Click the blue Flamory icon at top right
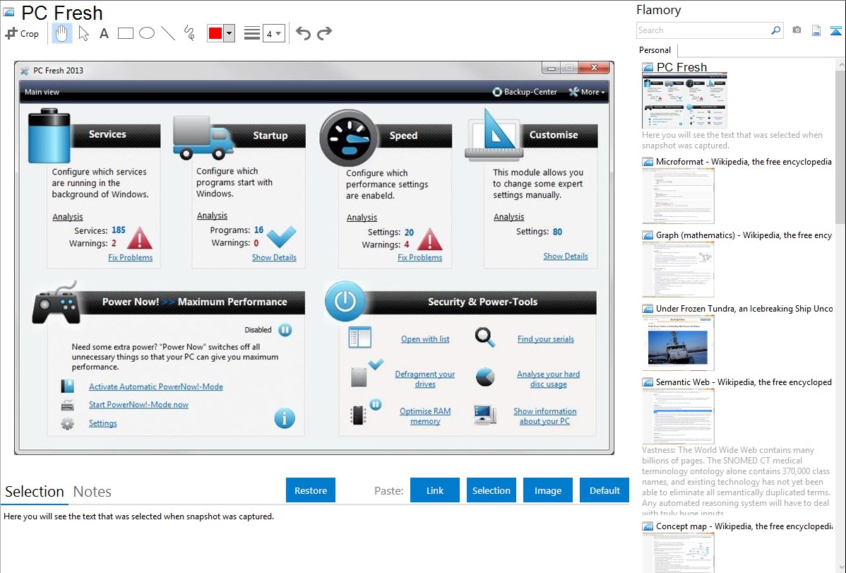This screenshot has height=573, width=846. pyautogui.click(x=835, y=30)
